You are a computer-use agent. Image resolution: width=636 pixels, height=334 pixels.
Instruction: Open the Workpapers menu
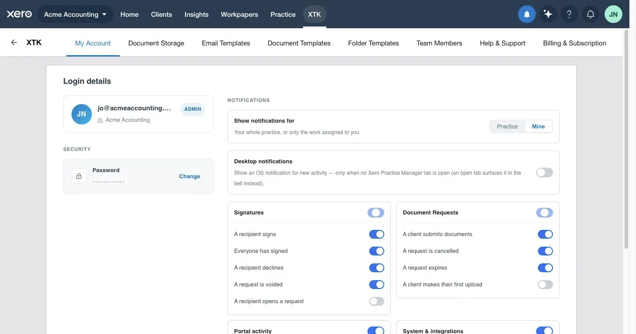tap(239, 14)
